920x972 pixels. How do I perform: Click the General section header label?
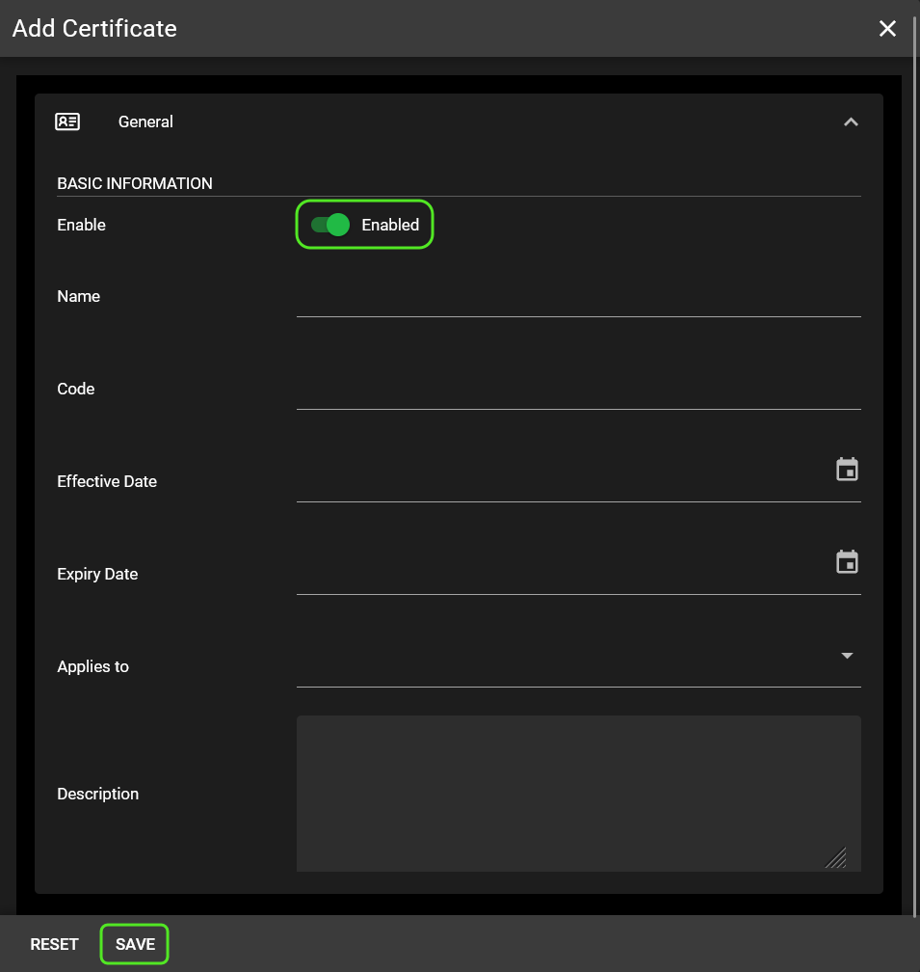coord(145,121)
